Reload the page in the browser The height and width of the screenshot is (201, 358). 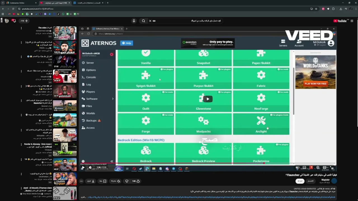(13, 9)
